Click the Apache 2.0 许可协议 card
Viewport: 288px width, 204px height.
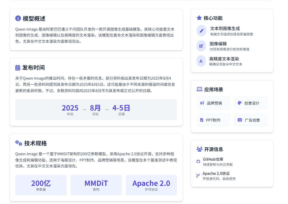click(151, 185)
